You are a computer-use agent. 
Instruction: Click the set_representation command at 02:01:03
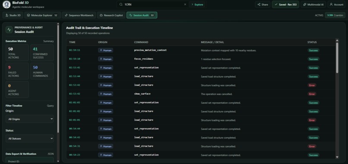[x=146, y=102]
